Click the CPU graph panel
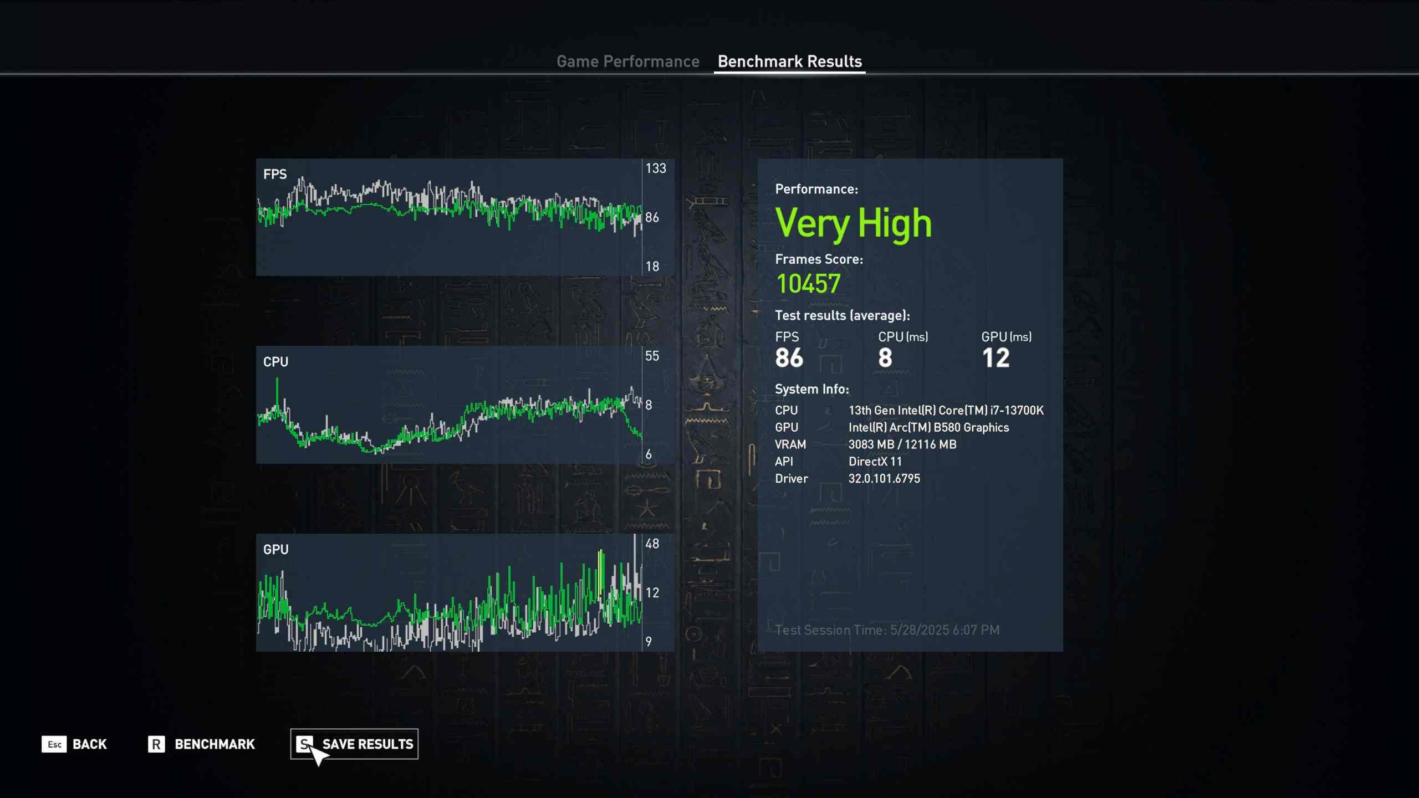This screenshot has width=1419, height=798. 449,405
